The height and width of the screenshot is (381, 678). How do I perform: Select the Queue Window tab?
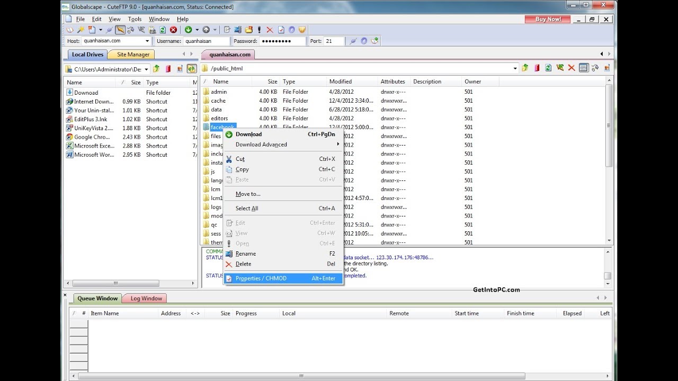(97, 298)
